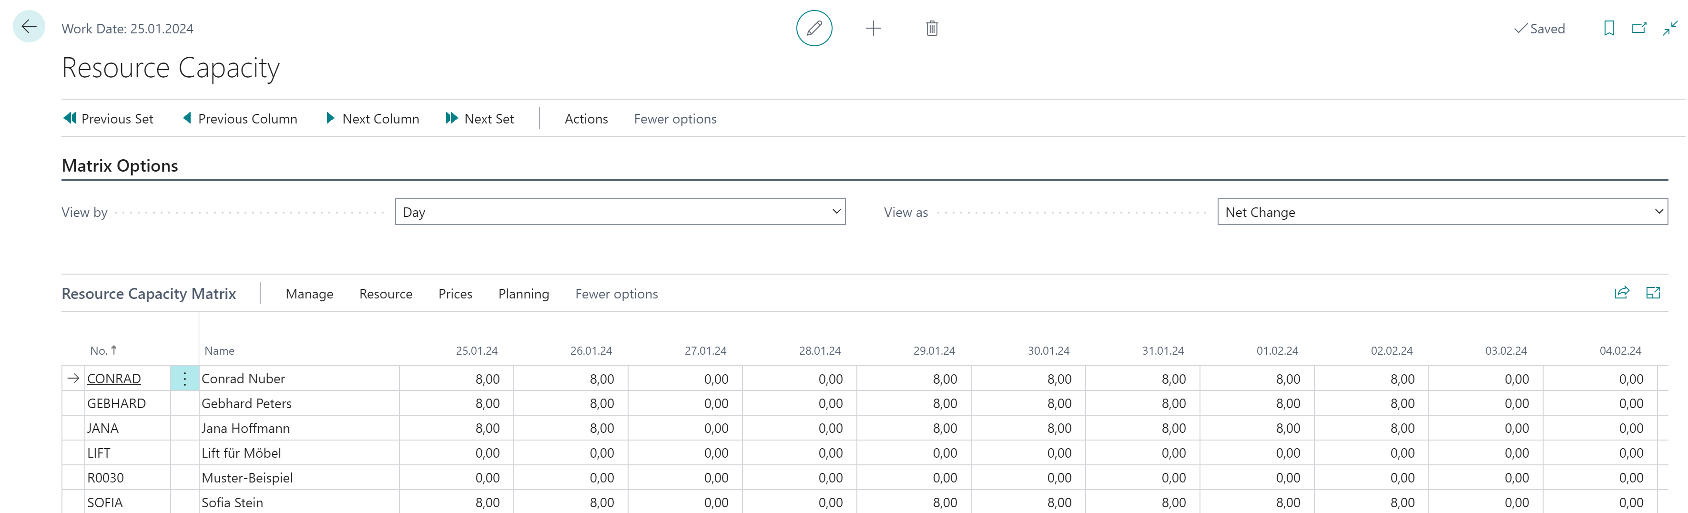Move to Previous Column
The width and height of the screenshot is (1688, 513).
[x=240, y=119]
